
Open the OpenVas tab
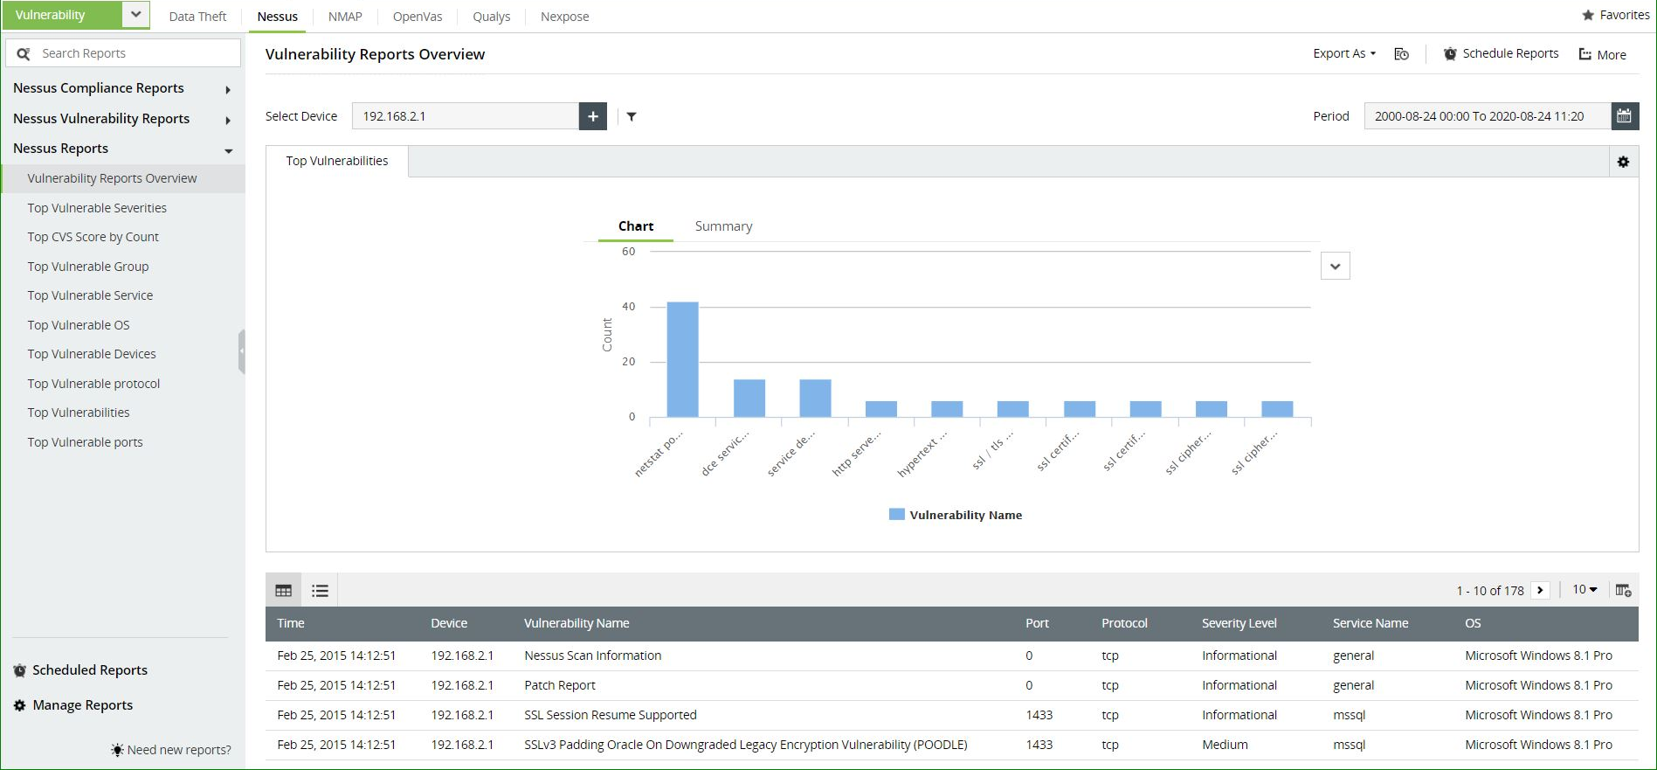point(418,17)
